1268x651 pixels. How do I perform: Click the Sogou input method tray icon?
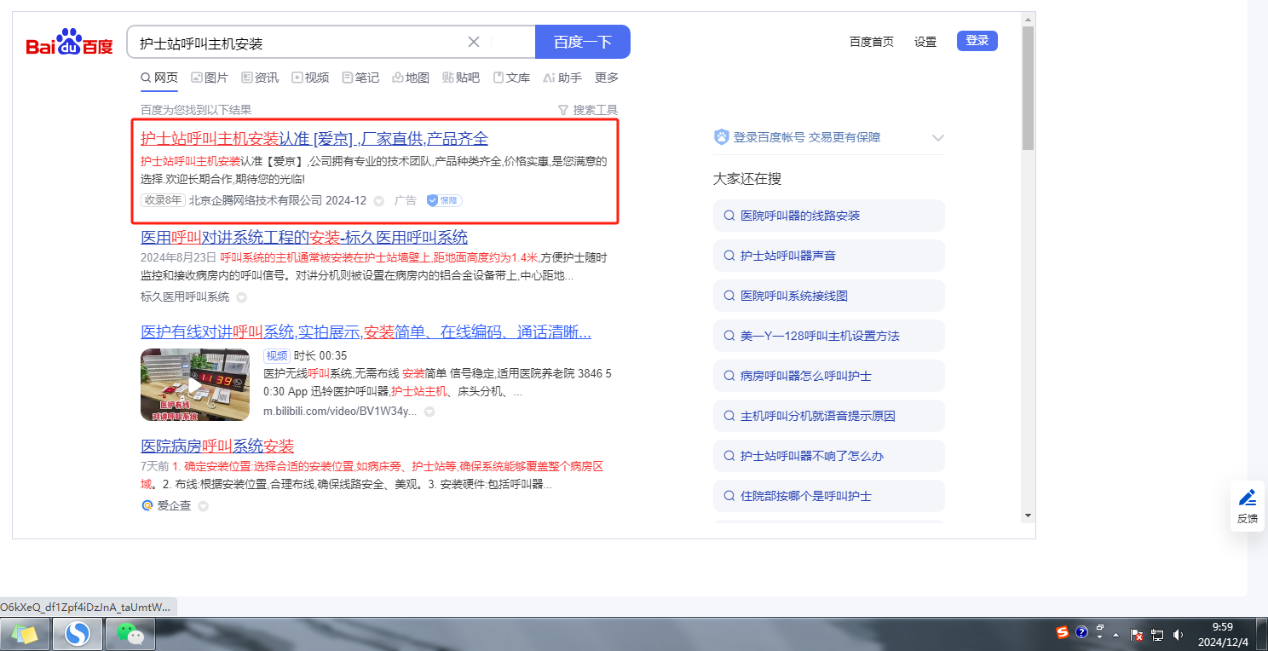(1062, 632)
